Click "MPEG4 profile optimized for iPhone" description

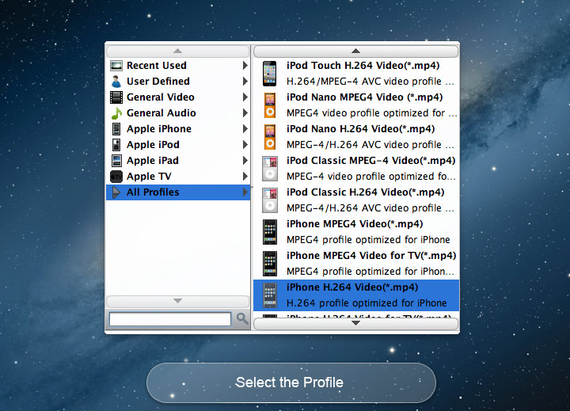pyautogui.click(x=368, y=240)
